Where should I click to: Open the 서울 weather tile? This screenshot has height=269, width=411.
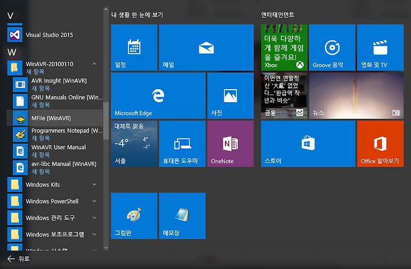134,144
